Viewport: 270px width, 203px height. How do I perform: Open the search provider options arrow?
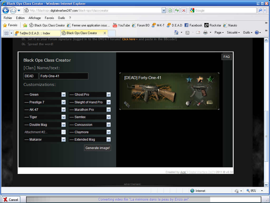265,11
